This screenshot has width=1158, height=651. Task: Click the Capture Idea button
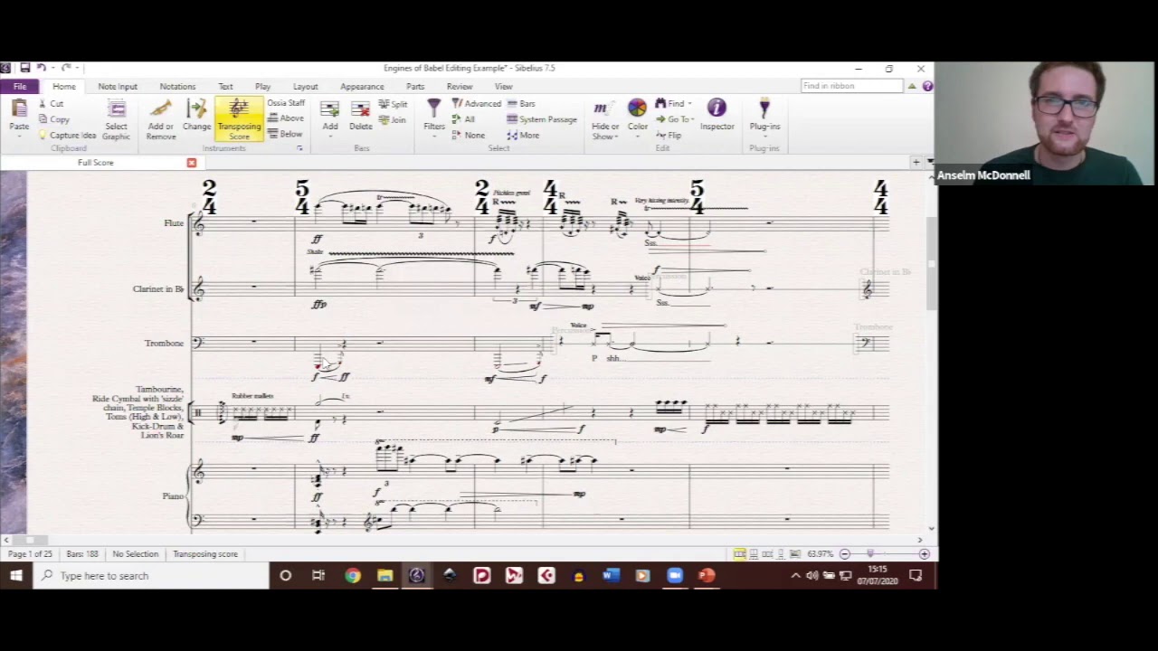point(67,135)
